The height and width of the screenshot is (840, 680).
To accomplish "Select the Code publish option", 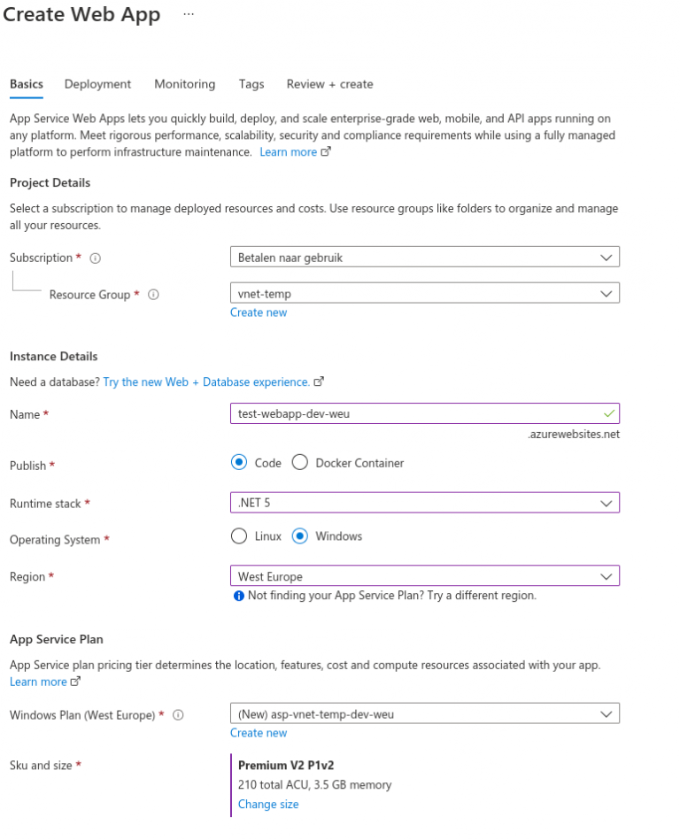I will coord(238,463).
